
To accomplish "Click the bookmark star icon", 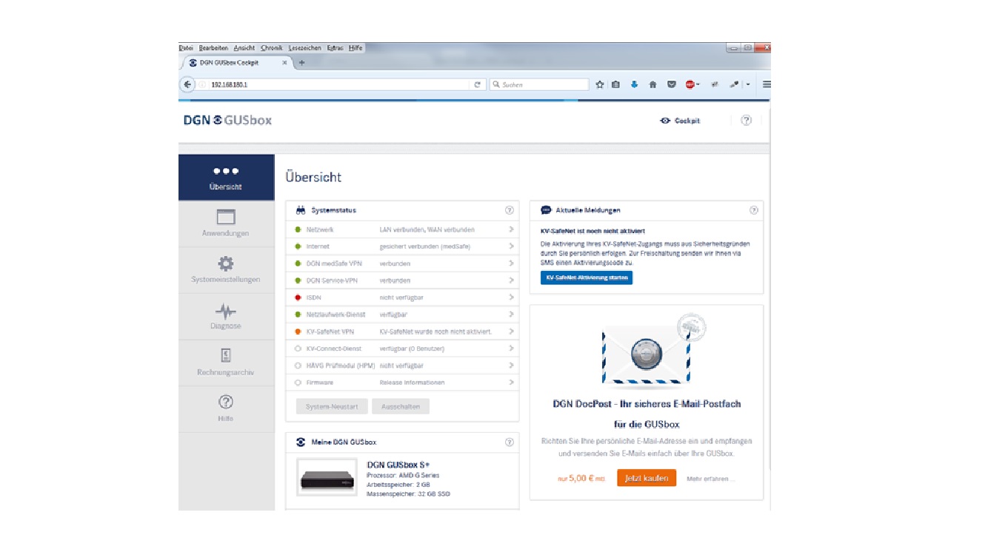I will pyautogui.click(x=600, y=84).
